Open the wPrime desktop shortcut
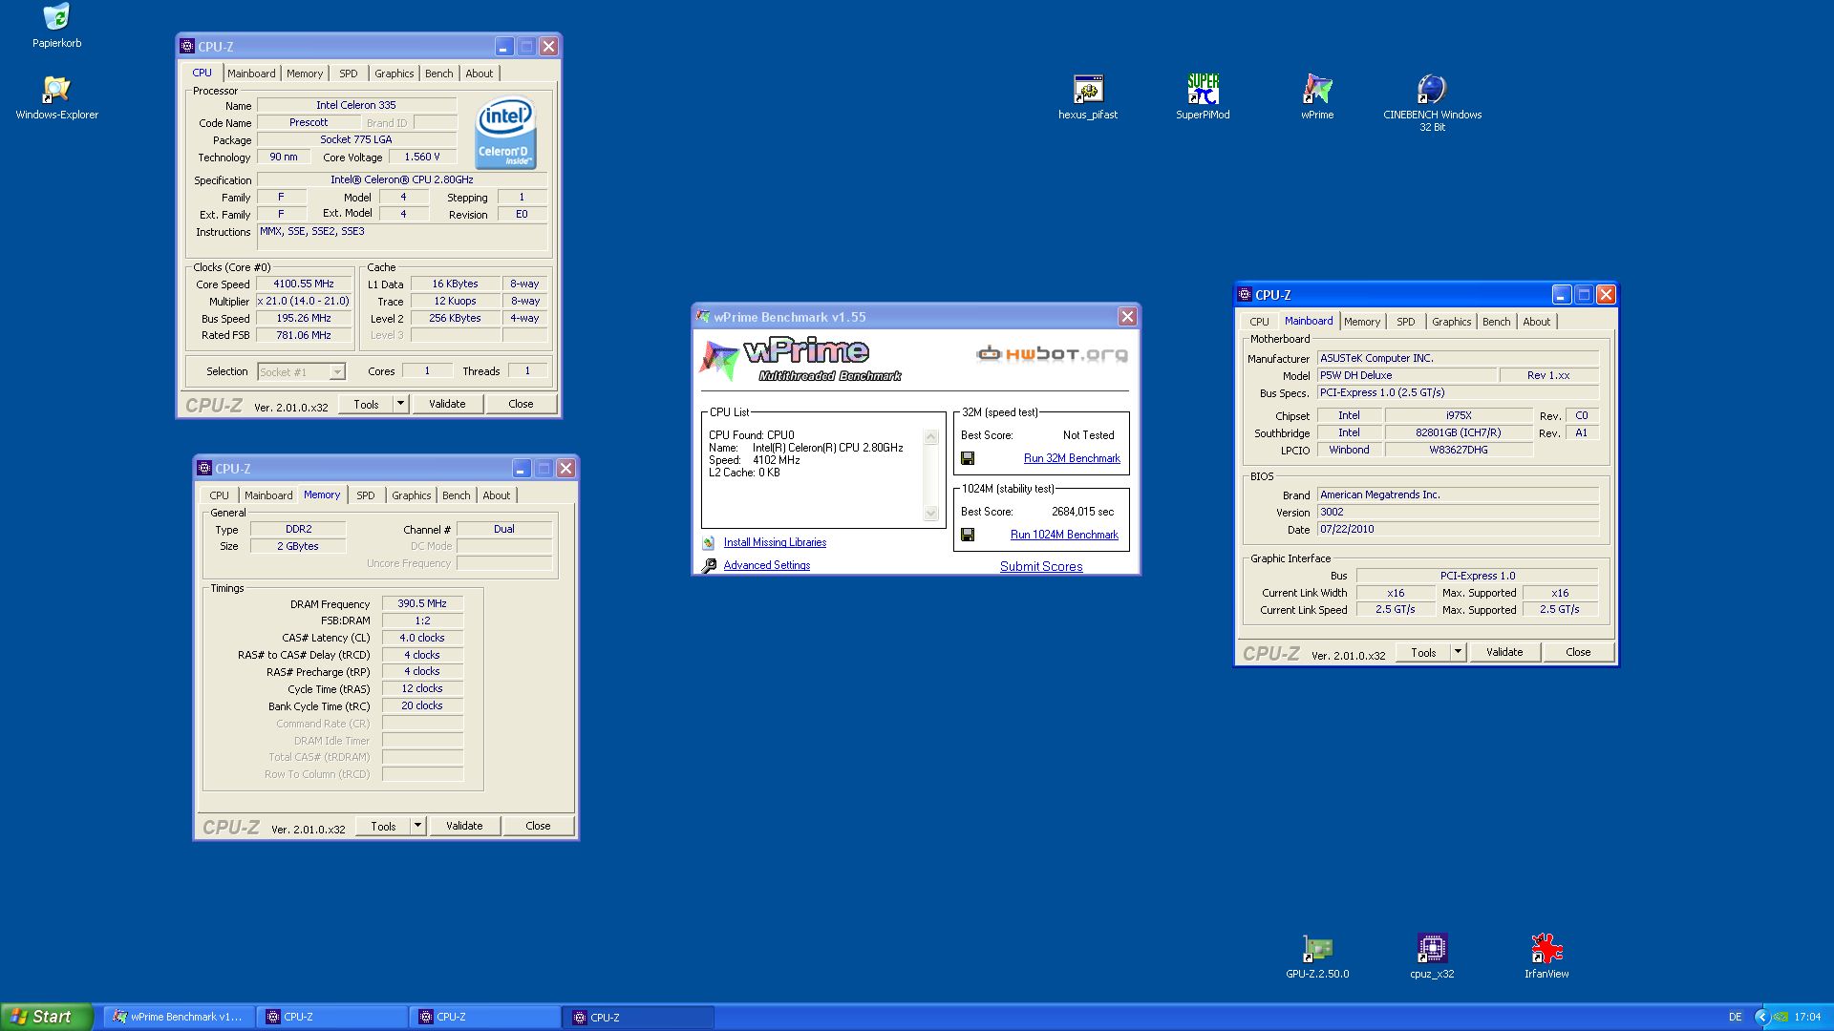The image size is (1834, 1031). (1317, 90)
